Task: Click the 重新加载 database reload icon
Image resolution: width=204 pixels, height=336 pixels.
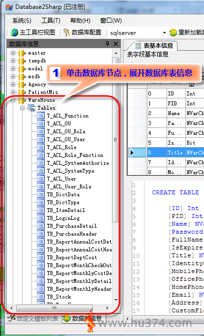Action: click(173, 32)
